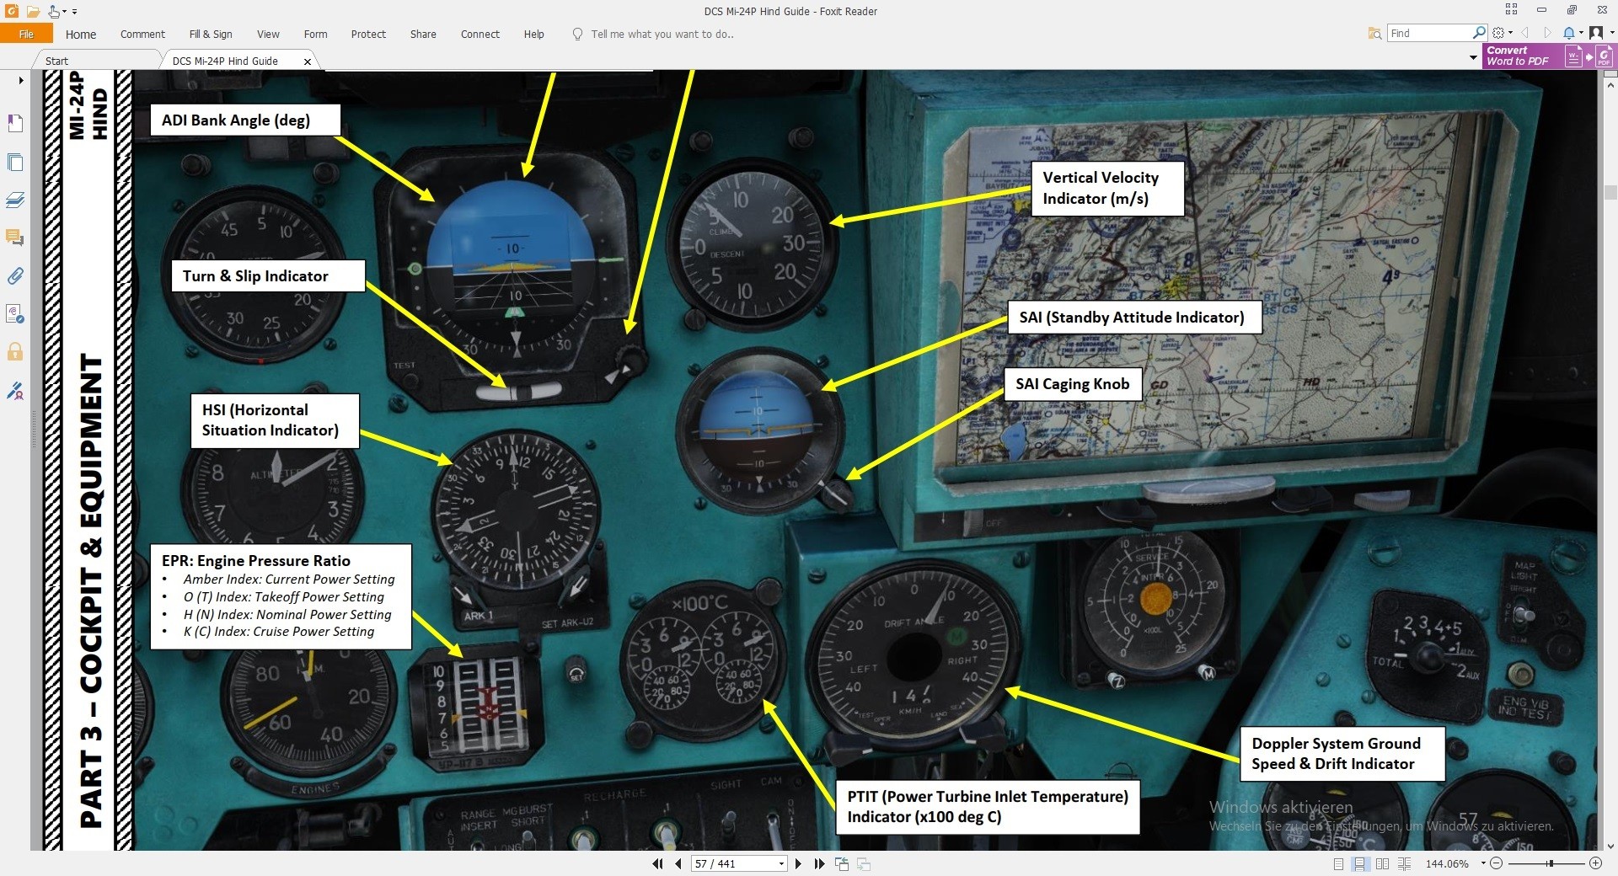The width and height of the screenshot is (1618, 876).
Task: Go to next page
Action: [x=798, y=863]
